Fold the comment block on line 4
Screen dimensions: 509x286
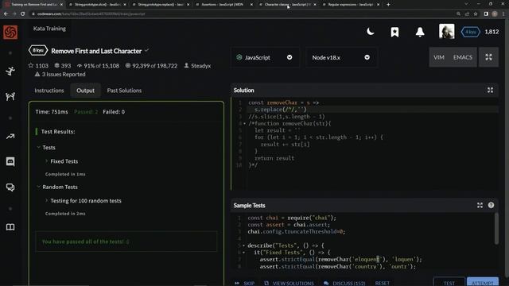click(x=244, y=124)
